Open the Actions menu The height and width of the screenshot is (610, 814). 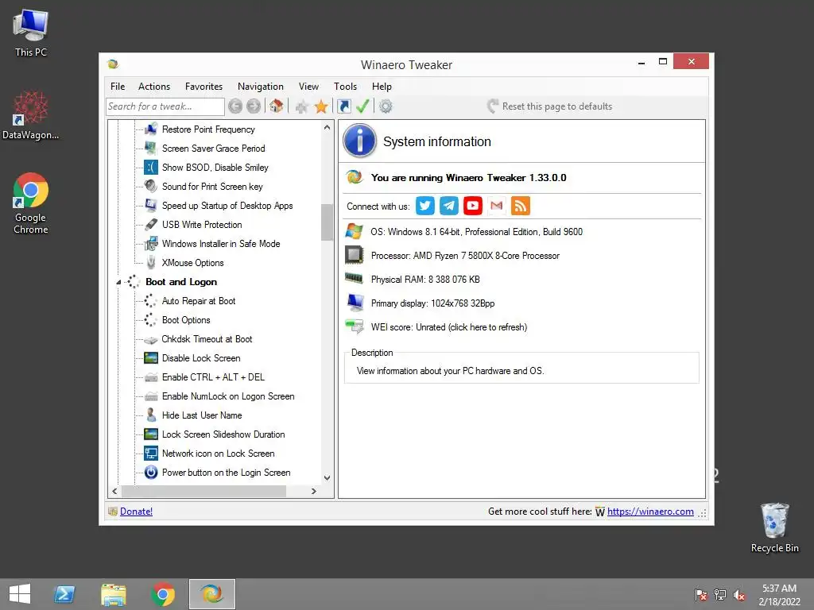[x=154, y=87]
